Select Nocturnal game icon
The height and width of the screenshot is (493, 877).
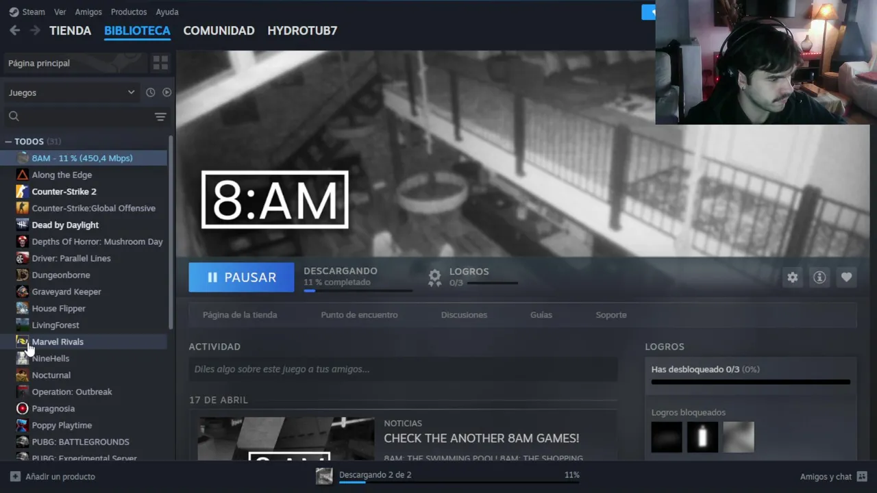(23, 375)
